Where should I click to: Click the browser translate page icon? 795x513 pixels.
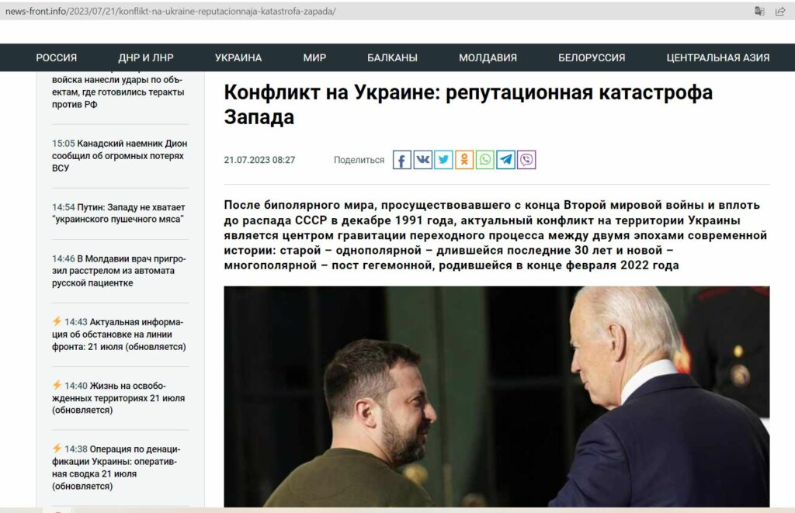point(759,11)
